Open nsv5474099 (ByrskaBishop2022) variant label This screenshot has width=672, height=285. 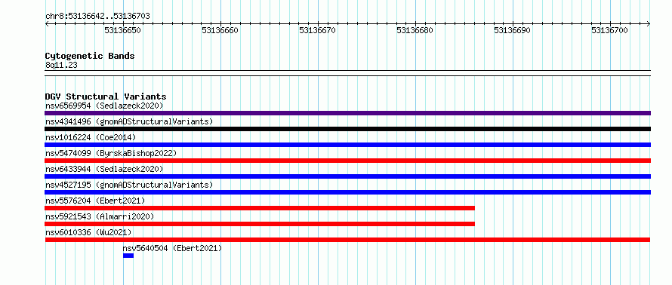(x=111, y=153)
